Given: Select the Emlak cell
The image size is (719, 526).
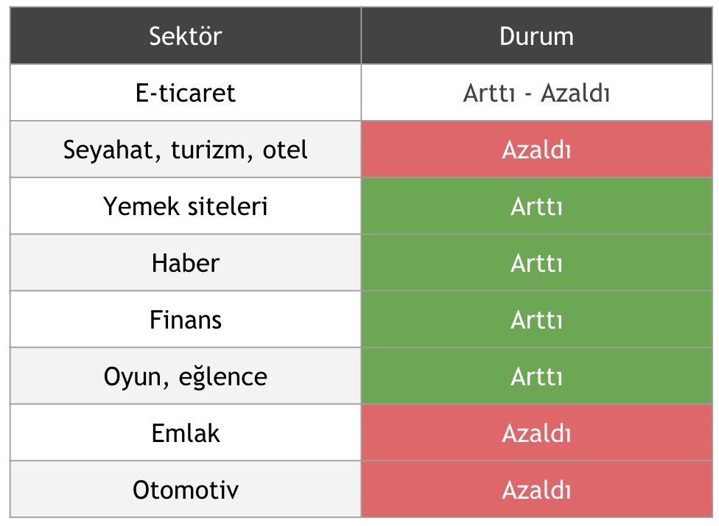Looking at the screenshot, I should pos(186,433).
